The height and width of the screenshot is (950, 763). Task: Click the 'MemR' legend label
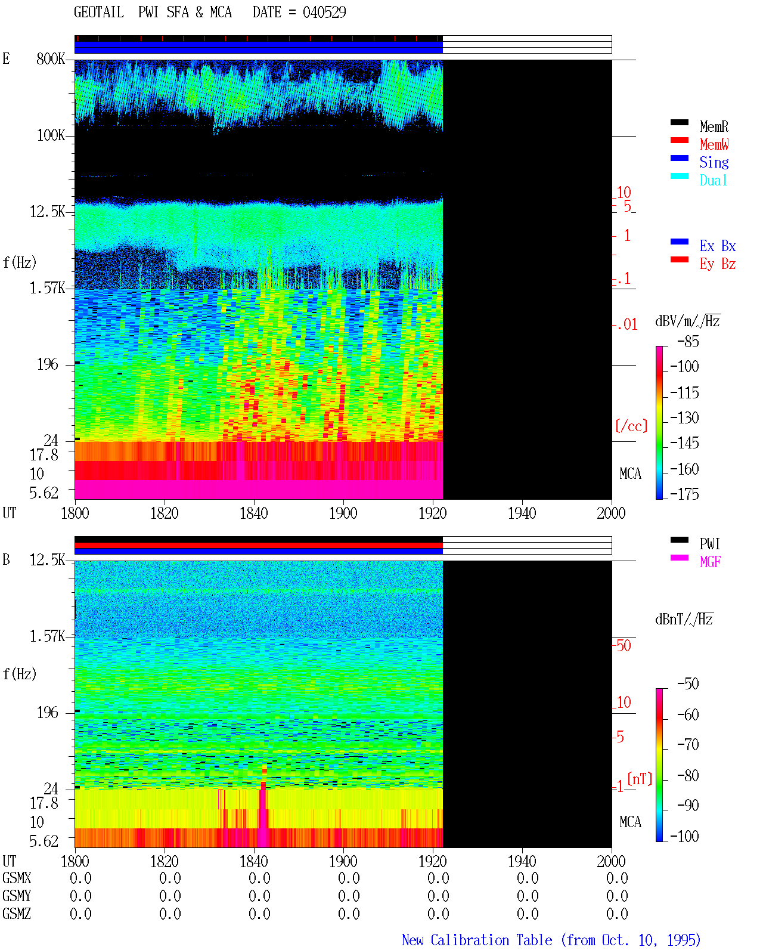point(714,126)
